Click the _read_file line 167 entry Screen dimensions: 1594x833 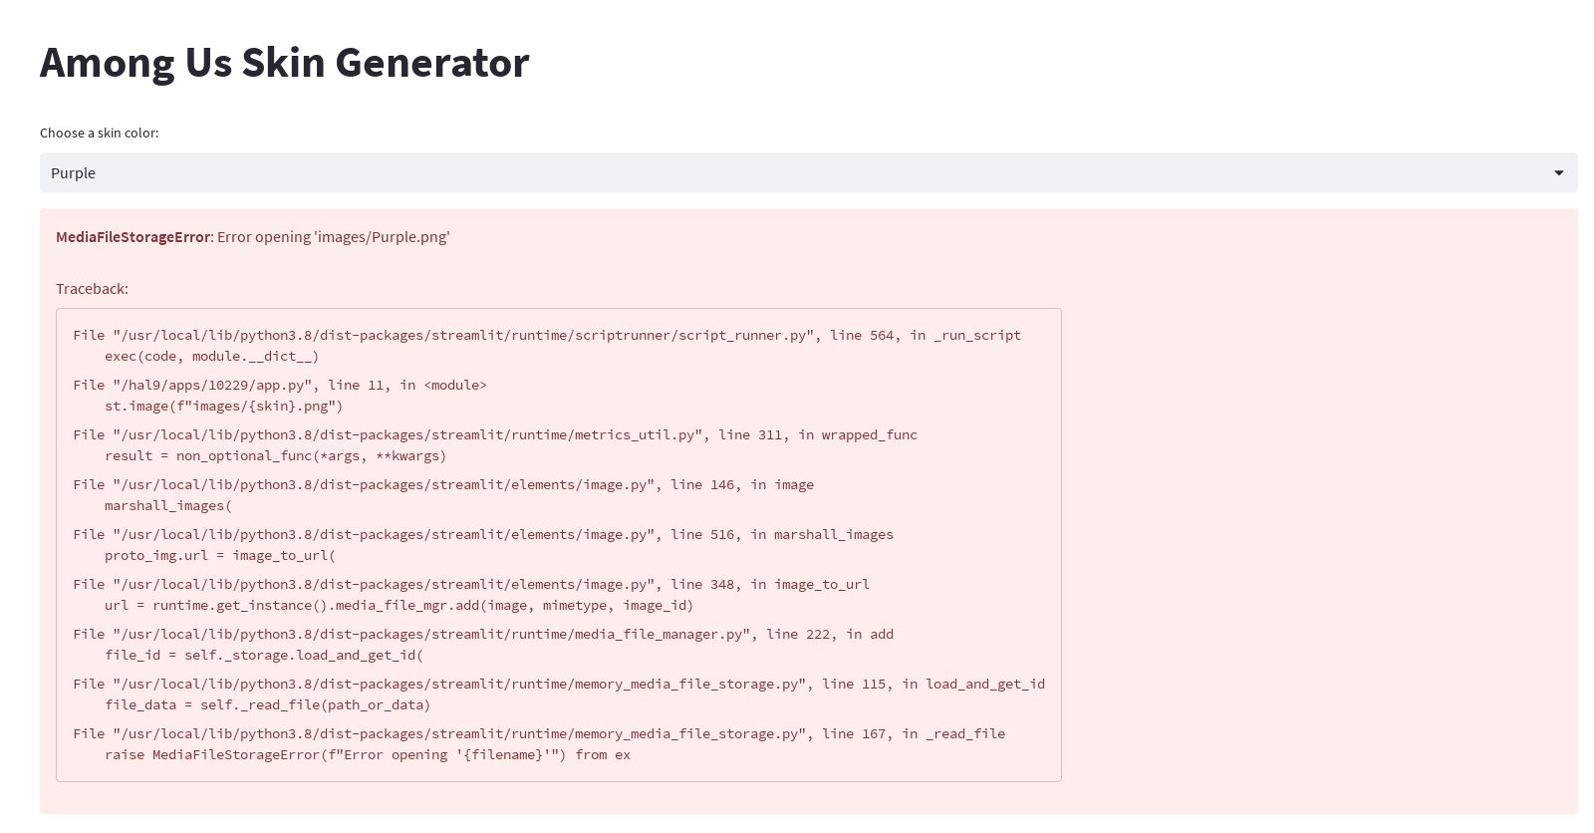(x=538, y=733)
